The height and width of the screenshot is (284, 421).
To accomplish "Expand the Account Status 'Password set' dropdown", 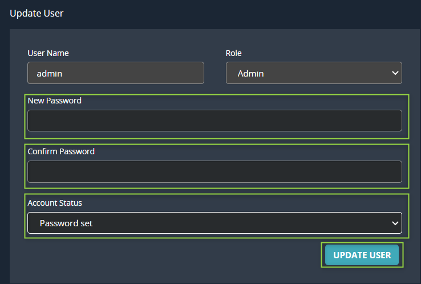I will [214, 223].
